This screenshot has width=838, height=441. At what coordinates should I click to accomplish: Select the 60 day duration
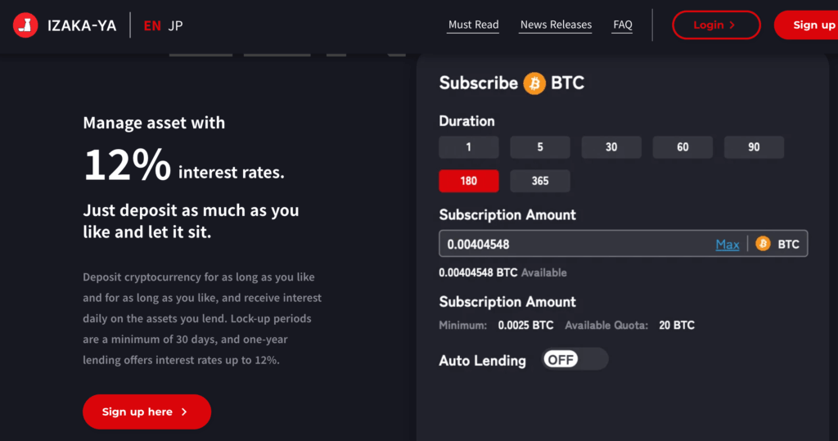coord(683,147)
